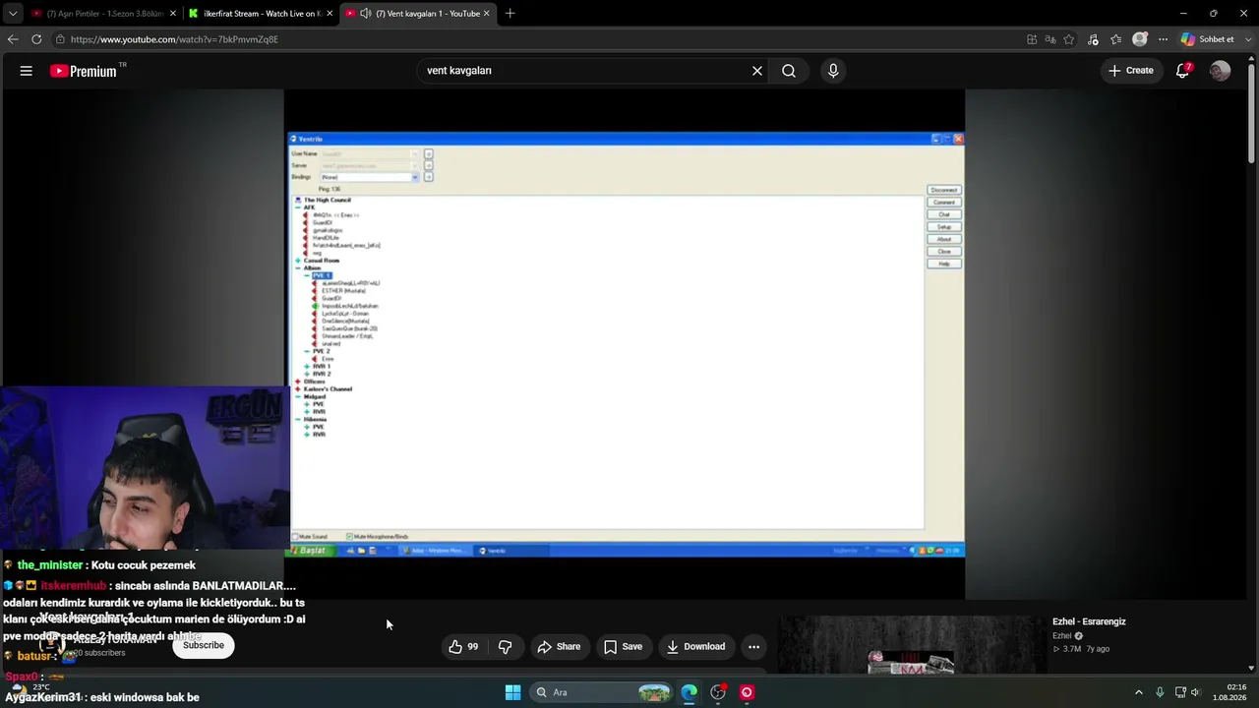
Task: Click the YouTube Create button
Action: coord(1131,71)
